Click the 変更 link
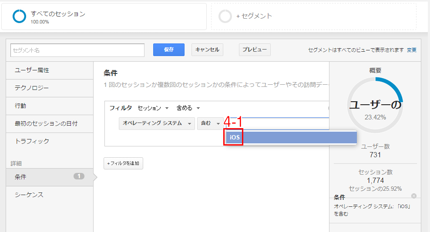The height and width of the screenshot is (232, 430). click(412, 50)
